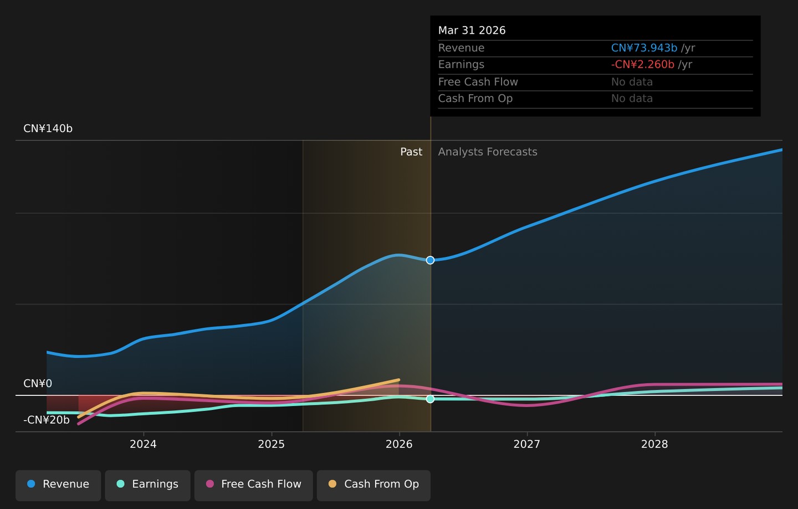The width and height of the screenshot is (798, 509).
Task: Click the magenta Free Cash Flow legend dot
Action: [209, 484]
